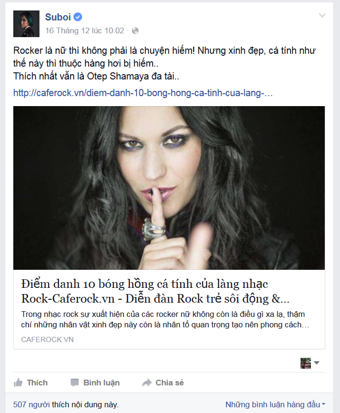Open the post timestamp 16 Tháng 12
This screenshot has width=340, height=413.
[x=85, y=30]
